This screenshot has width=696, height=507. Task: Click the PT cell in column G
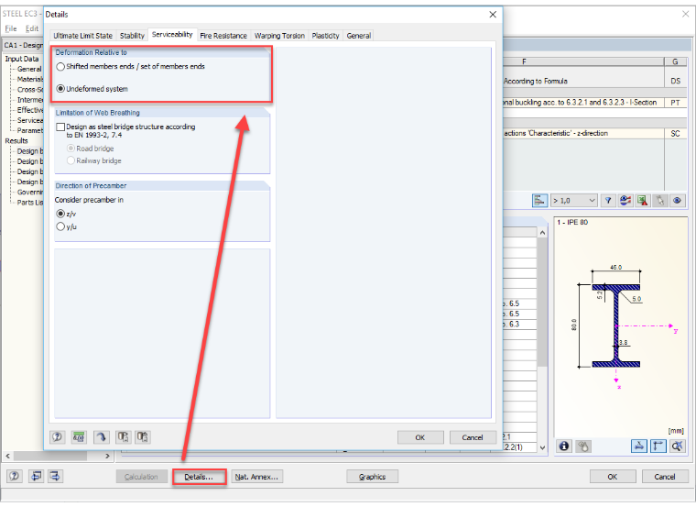676,103
